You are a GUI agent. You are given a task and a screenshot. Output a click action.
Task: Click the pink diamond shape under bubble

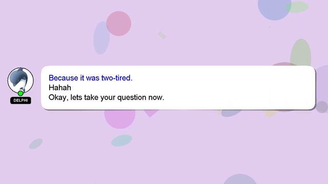coord(150,113)
